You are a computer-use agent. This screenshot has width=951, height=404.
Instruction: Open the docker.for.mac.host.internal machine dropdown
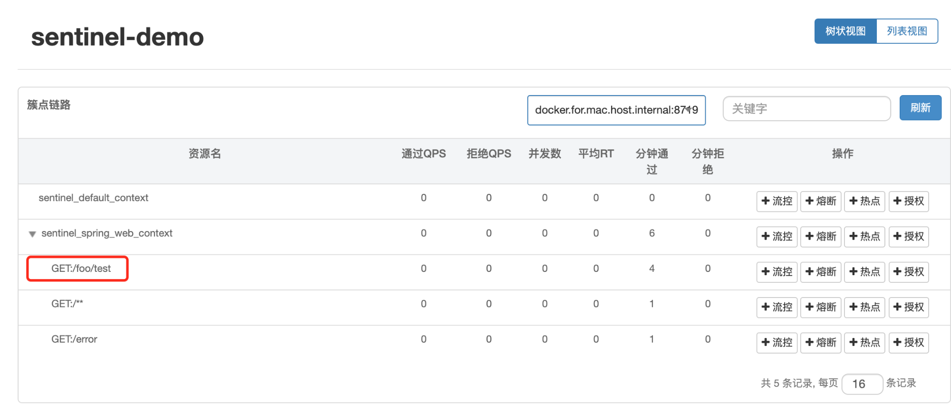[x=616, y=110]
